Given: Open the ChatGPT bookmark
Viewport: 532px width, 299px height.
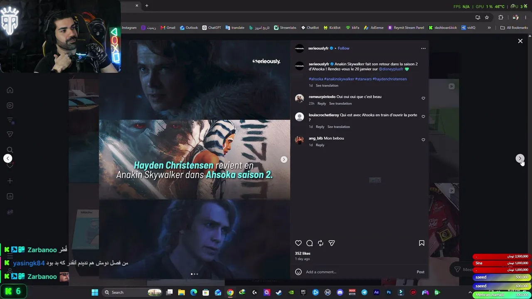Looking at the screenshot, I should click(x=212, y=28).
